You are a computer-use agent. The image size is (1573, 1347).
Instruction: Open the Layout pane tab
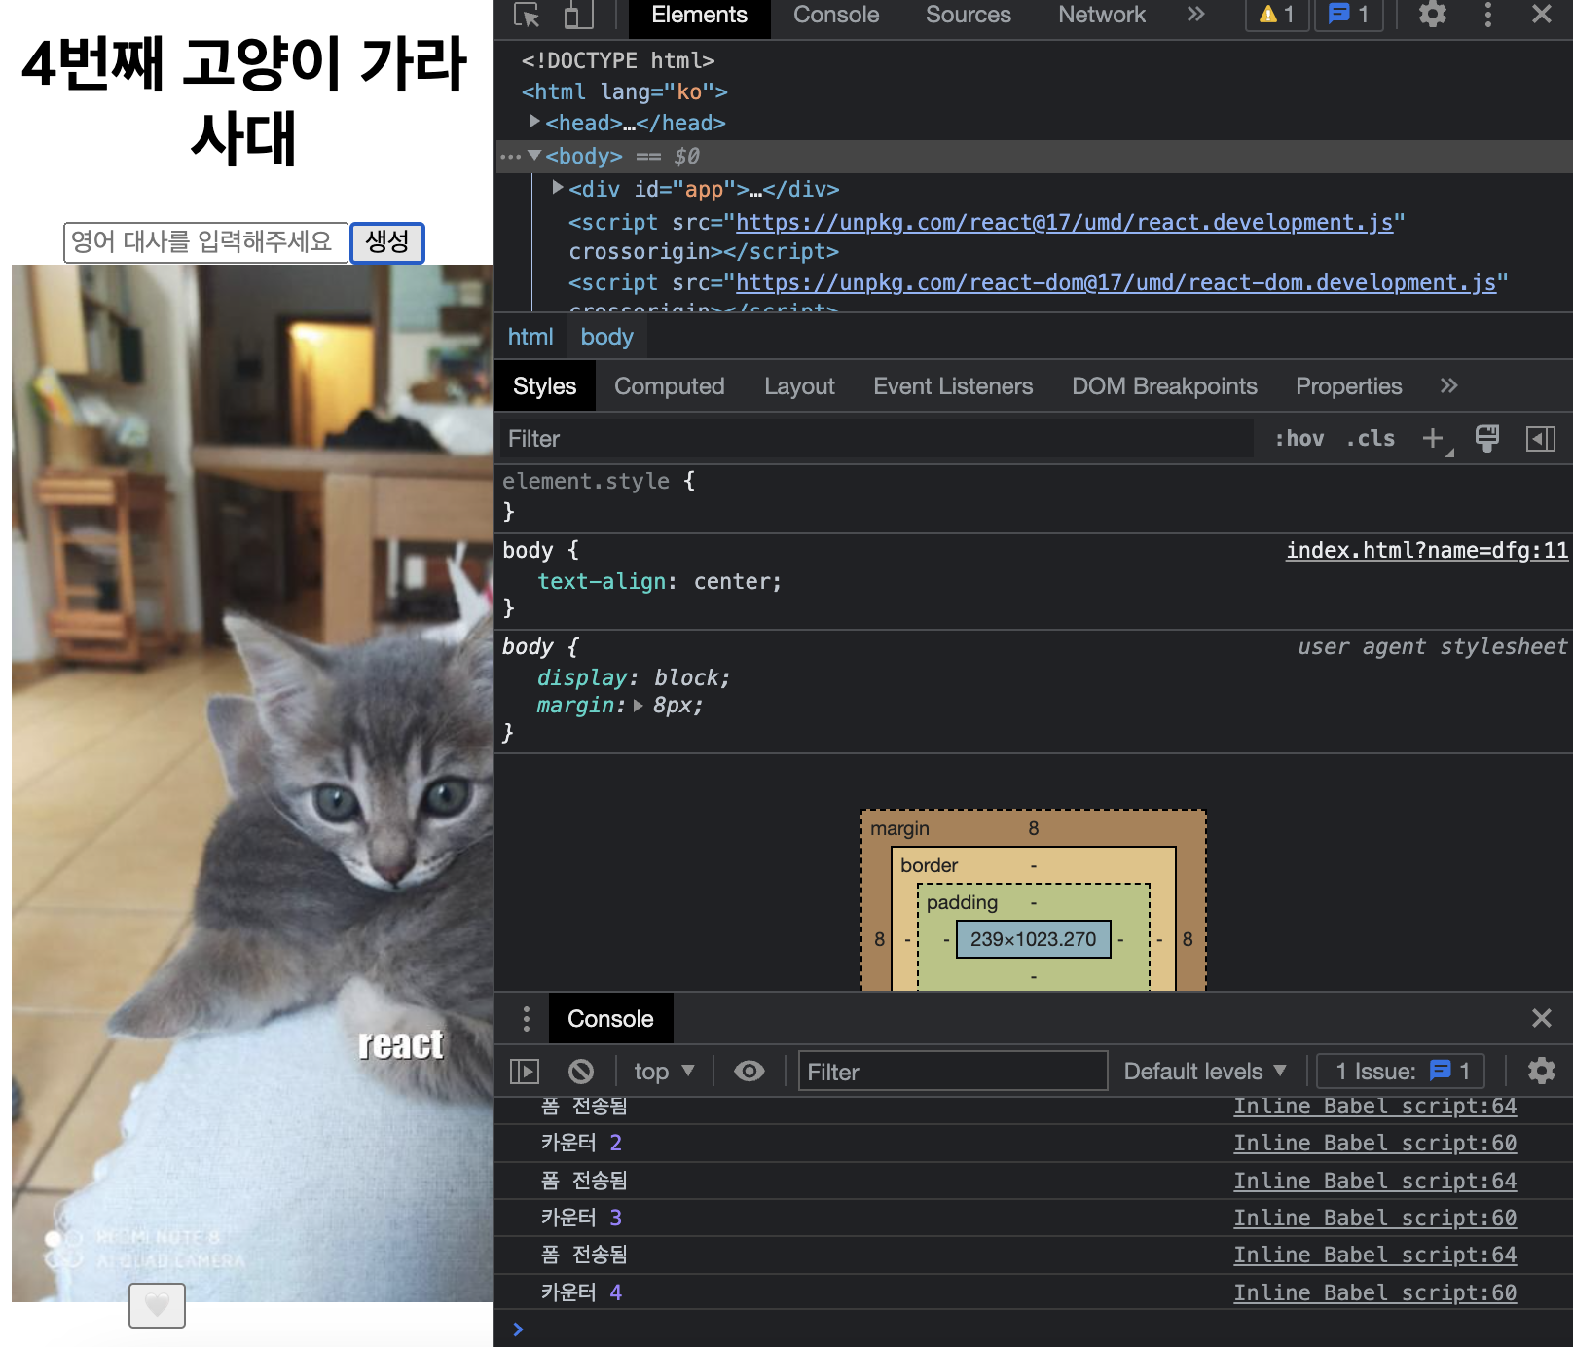coord(799,386)
